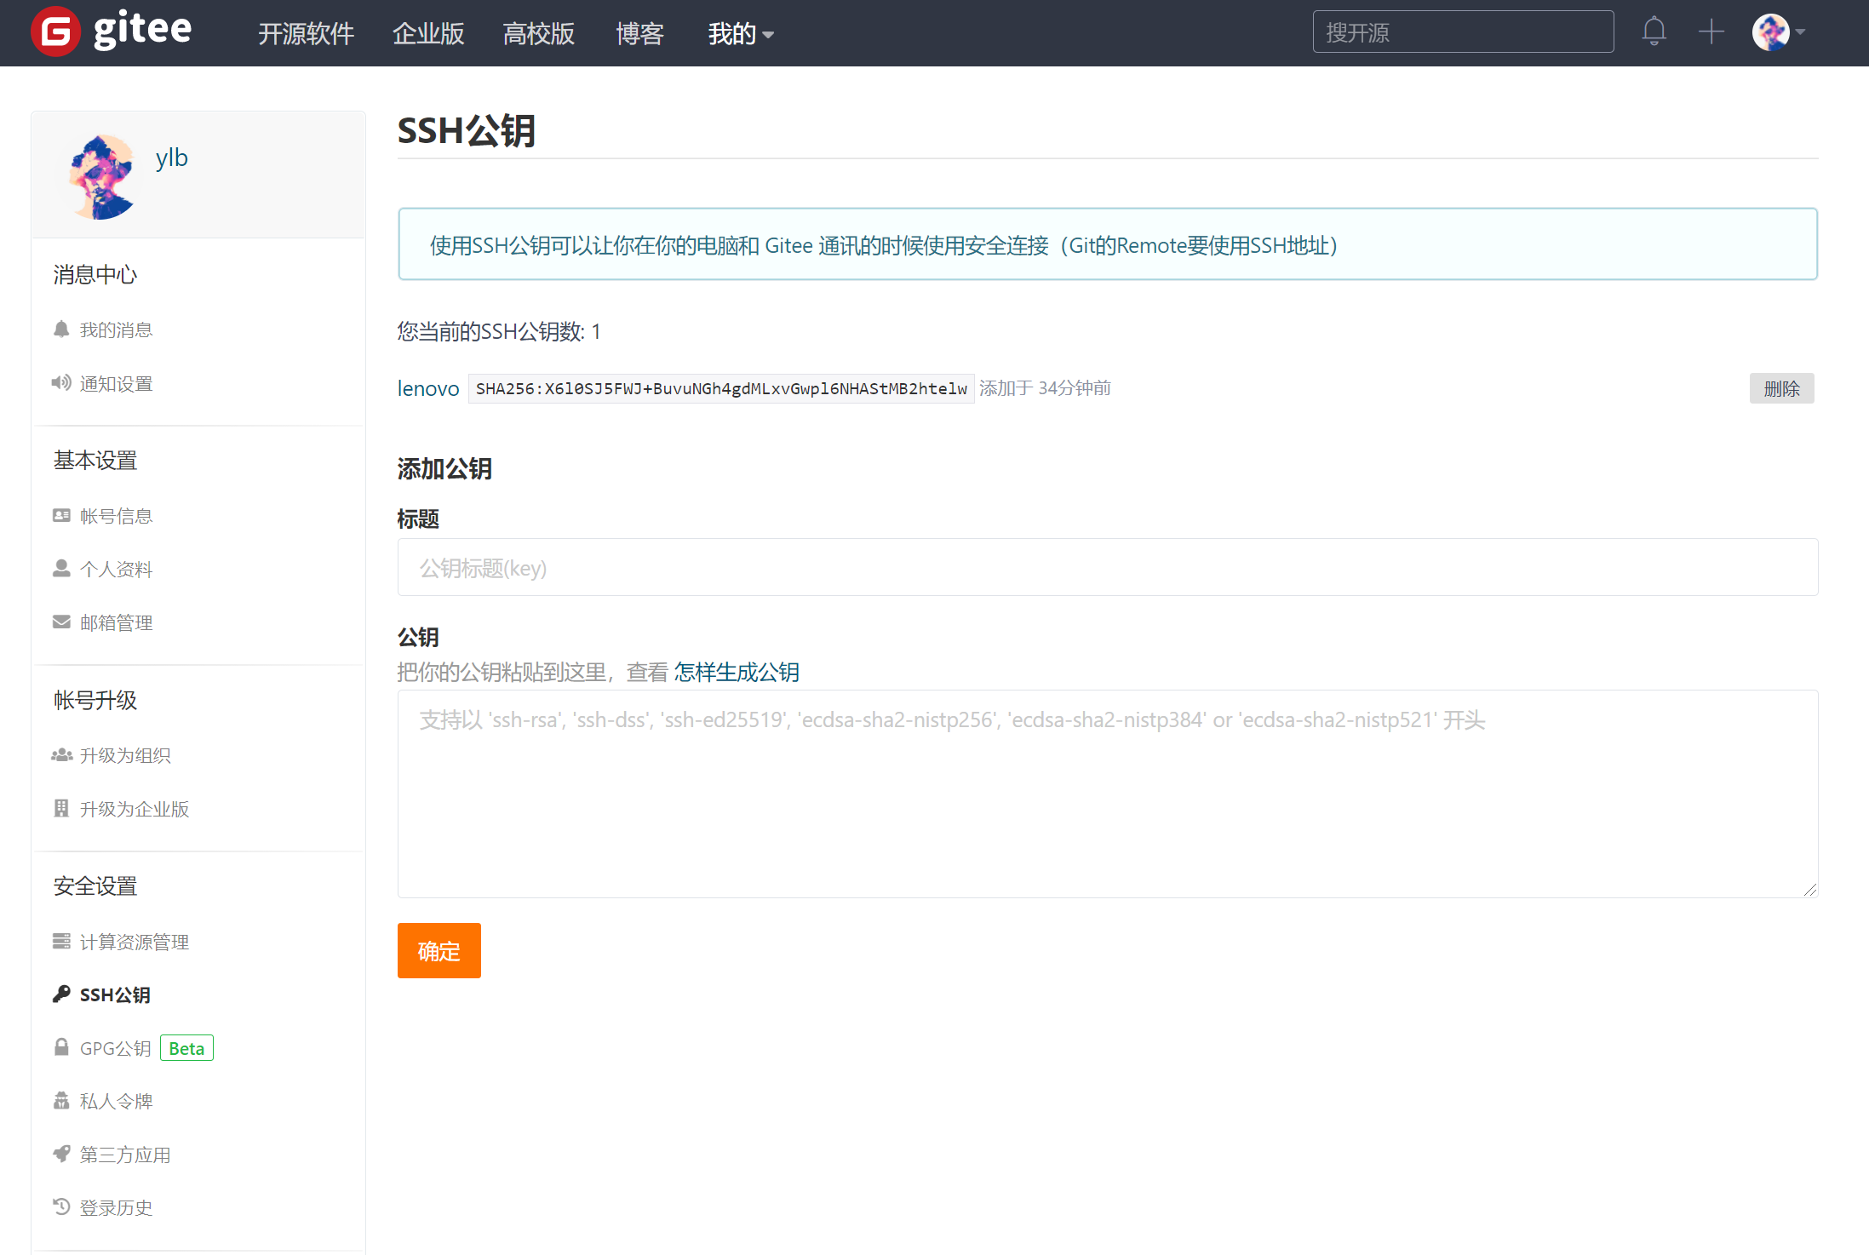Image resolution: width=1869 pixels, height=1255 pixels.
Task: Select 博客 in the top menu
Action: (x=639, y=33)
